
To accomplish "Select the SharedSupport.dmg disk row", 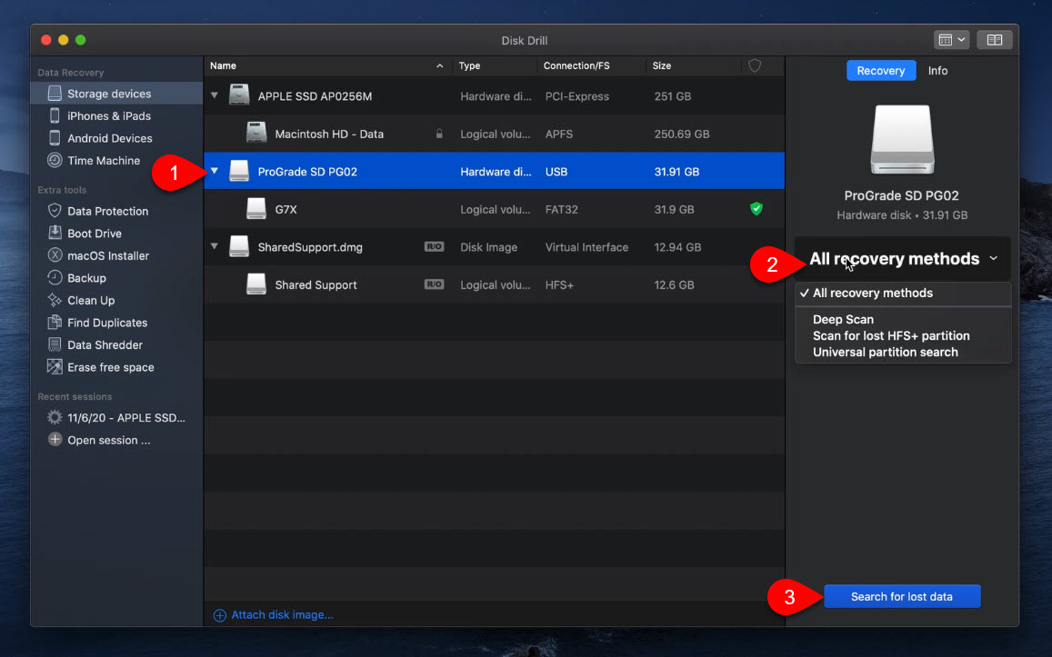I will [x=495, y=246].
